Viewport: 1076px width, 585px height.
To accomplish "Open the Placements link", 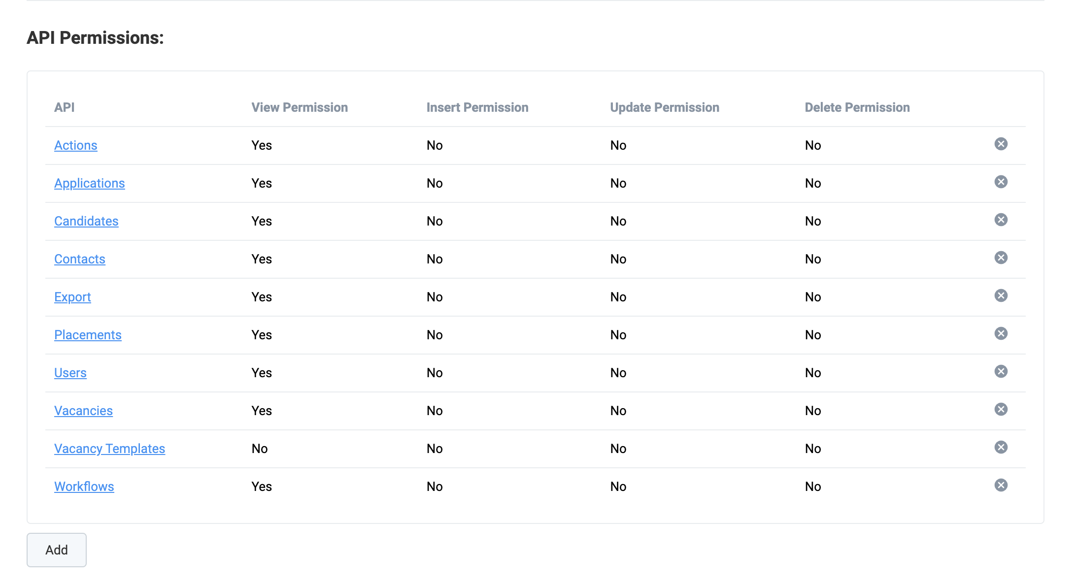I will [88, 335].
